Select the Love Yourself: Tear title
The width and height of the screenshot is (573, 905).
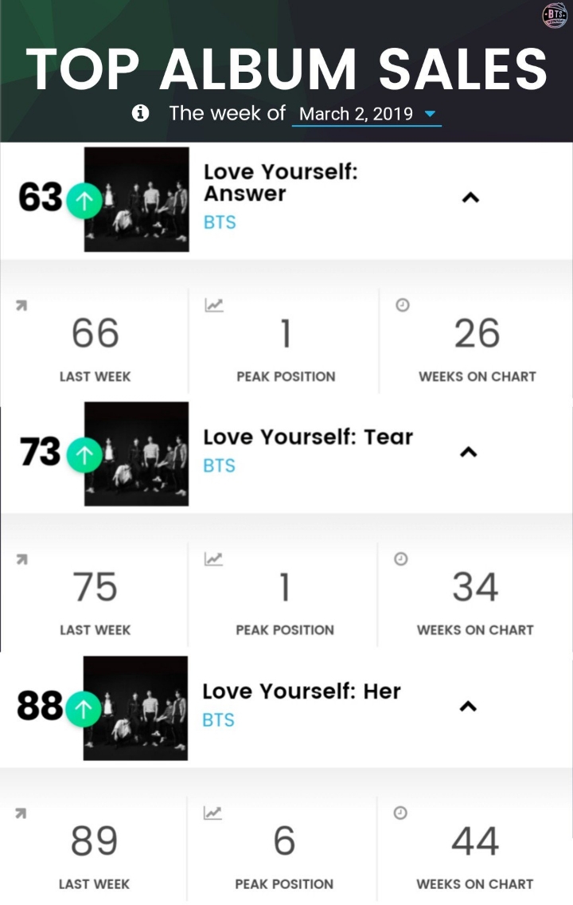308,437
